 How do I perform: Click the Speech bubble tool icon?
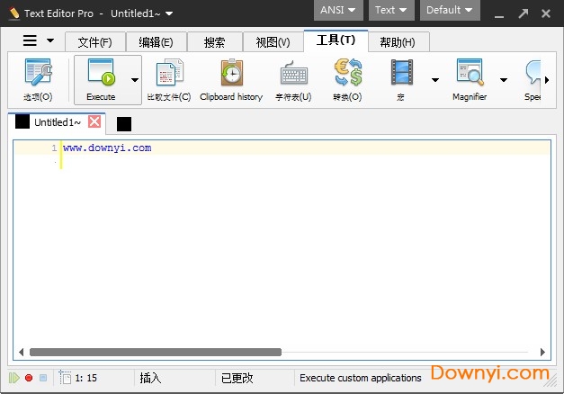(x=533, y=72)
